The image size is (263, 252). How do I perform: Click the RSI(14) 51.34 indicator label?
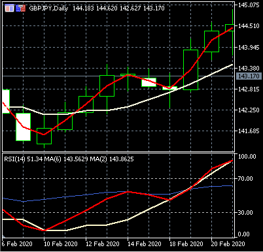(23, 159)
